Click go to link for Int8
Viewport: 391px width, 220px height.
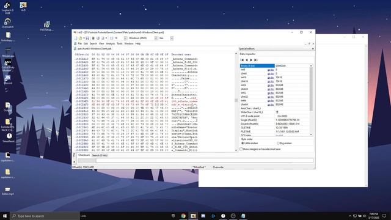[270, 70]
